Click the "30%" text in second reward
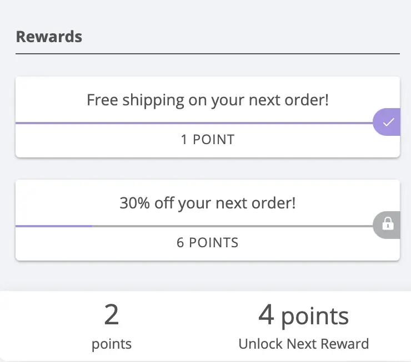Viewport: 411px width, 362px height. [134, 203]
